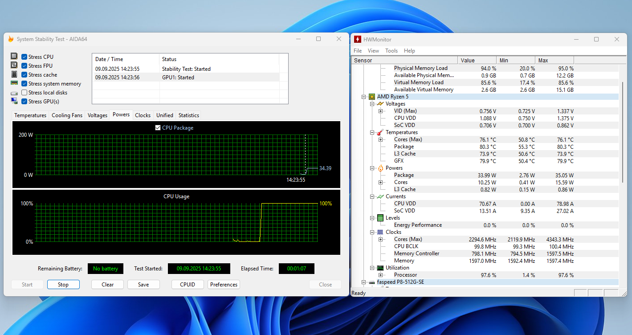Click the Voltages lightning icon in HWMonitor
Viewport: 632px width, 335px height.
pyautogui.click(x=380, y=104)
